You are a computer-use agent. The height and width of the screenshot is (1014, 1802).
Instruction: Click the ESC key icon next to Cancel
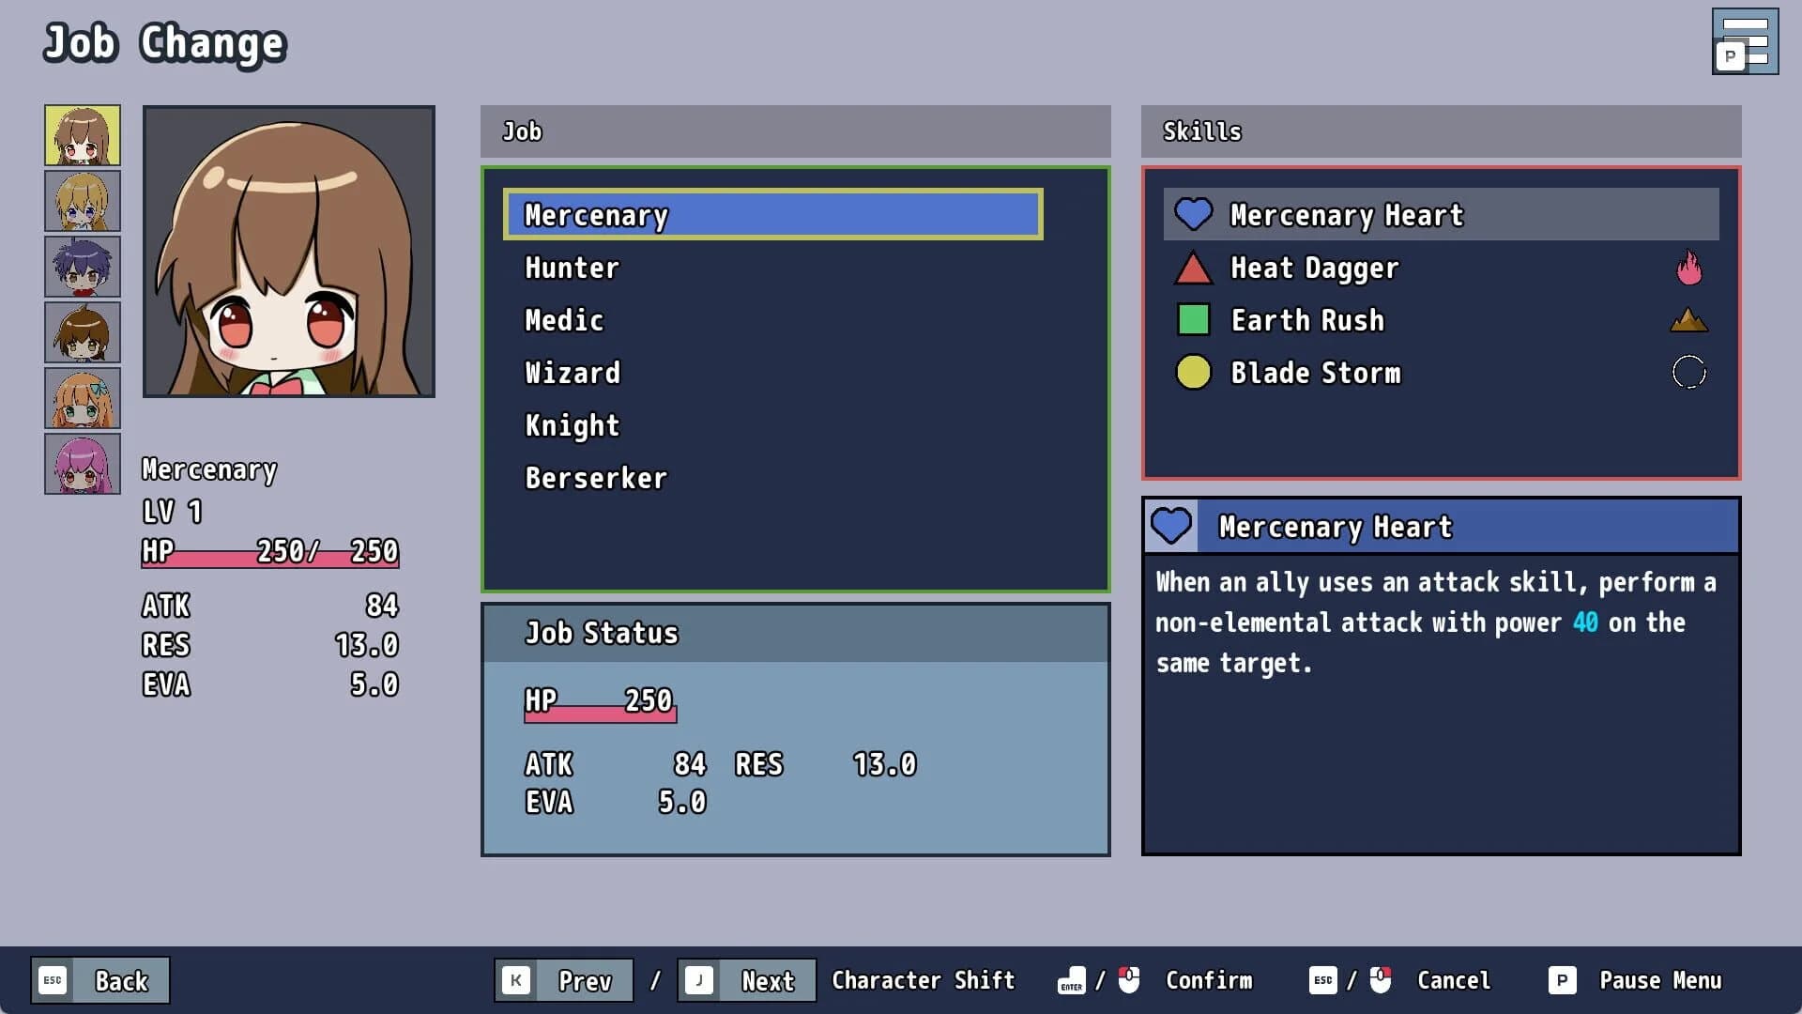click(x=1322, y=980)
